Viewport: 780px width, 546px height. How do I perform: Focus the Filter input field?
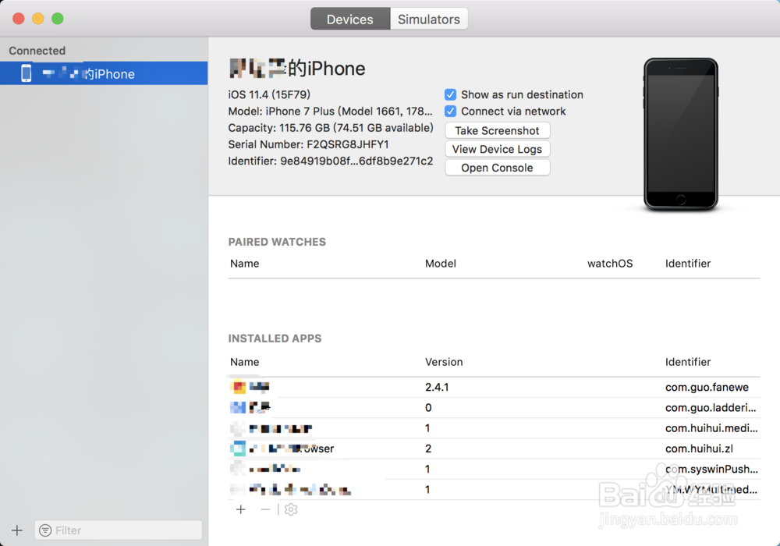pos(119,530)
